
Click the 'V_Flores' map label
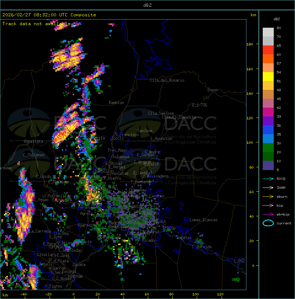54,286
